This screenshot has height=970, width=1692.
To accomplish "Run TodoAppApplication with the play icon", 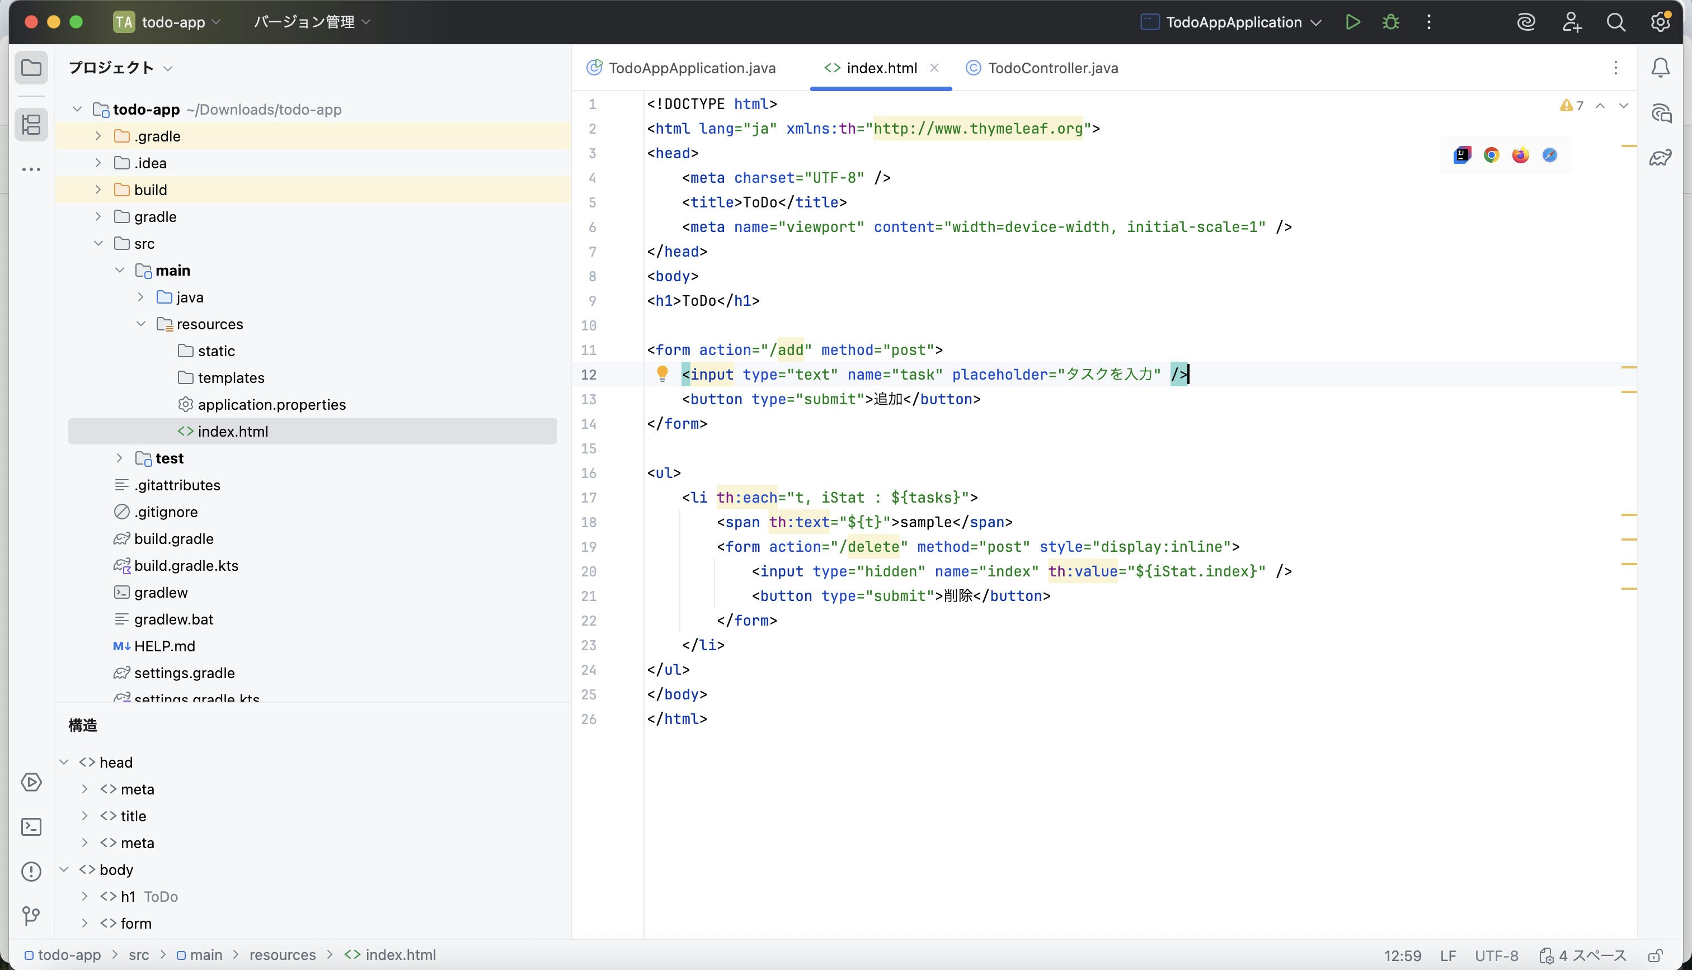I will coord(1352,22).
